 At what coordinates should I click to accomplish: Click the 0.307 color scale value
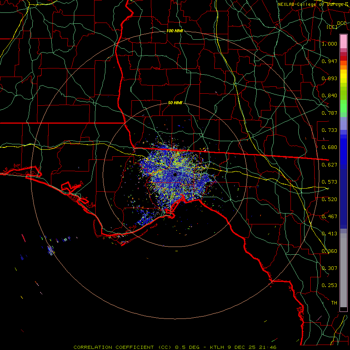coord(329,268)
